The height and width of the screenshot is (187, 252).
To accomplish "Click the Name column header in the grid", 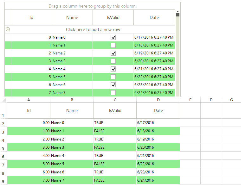I will click(x=72, y=17).
